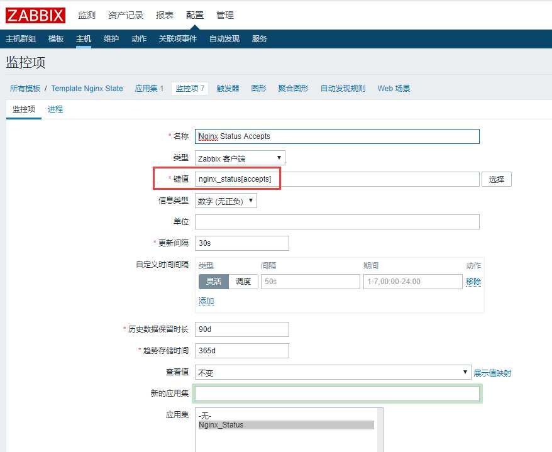Go to 动作 submenu
552x452 pixels.
pos(139,39)
